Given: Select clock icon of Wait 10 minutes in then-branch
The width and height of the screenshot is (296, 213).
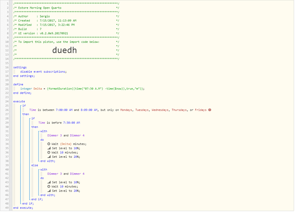Looking at the screenshot, I should click(x=49, y=152).
